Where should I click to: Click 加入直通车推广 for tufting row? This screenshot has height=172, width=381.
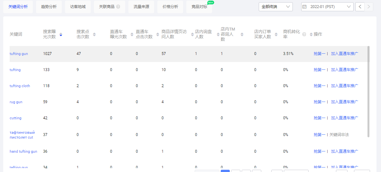345,70
